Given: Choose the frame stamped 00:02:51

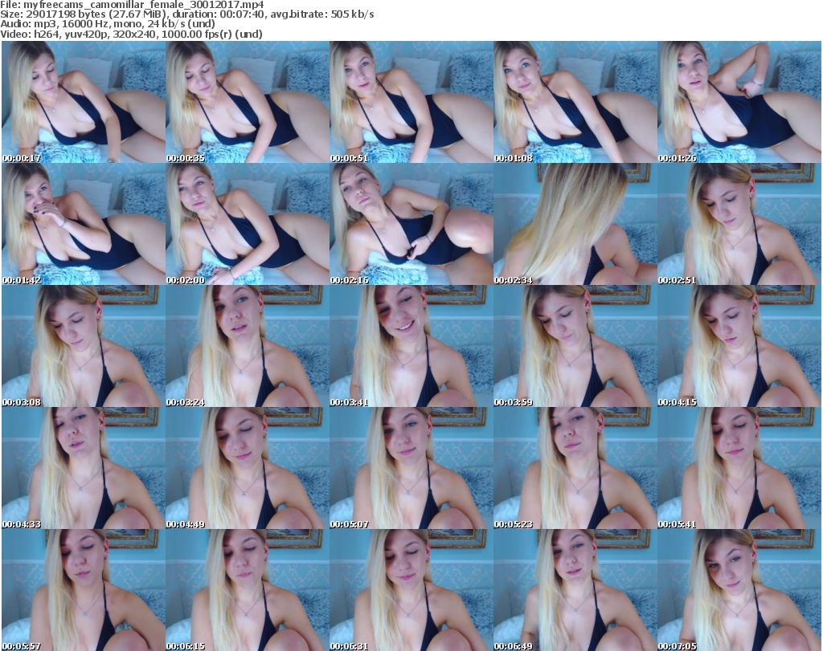Looking at the screenshot, I should pos(739,224).
